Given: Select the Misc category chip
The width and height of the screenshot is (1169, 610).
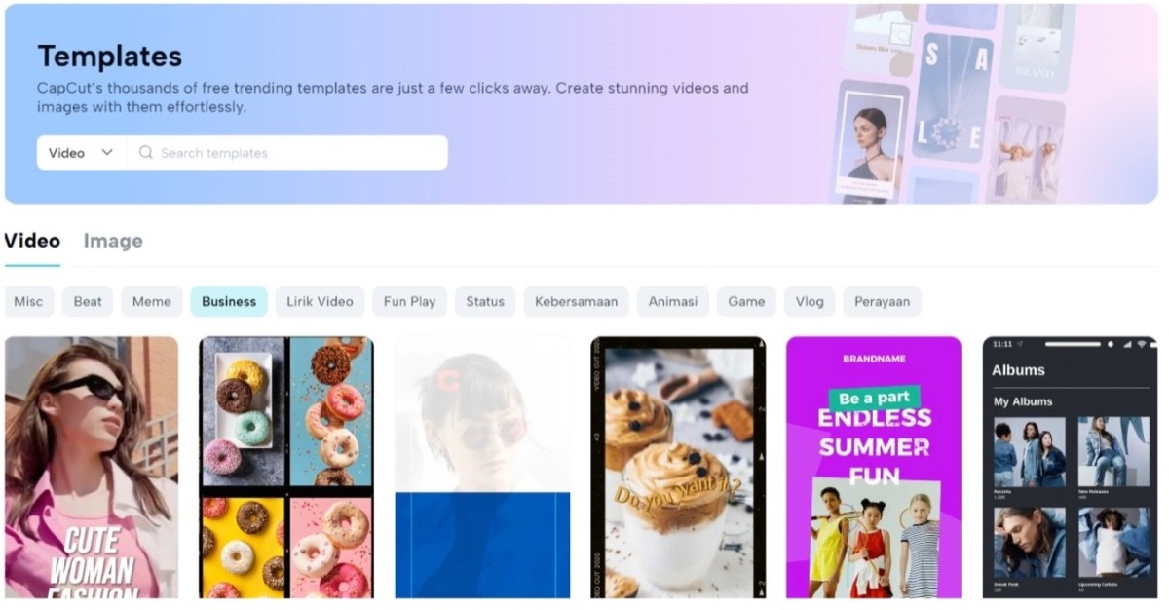Looking at the screenshot, I should pyautogui.click(x=28, y=301).
